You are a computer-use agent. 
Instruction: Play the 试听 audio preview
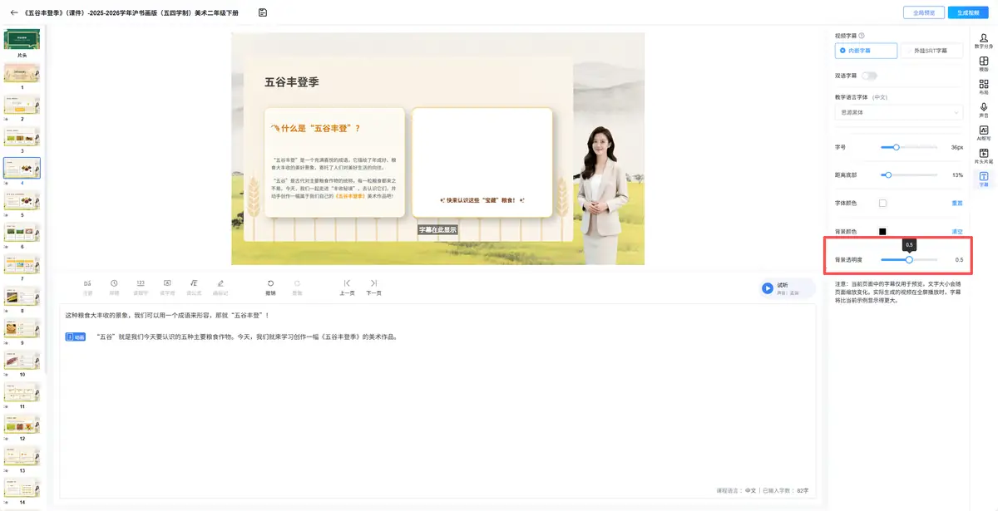[x=767, y=287]
